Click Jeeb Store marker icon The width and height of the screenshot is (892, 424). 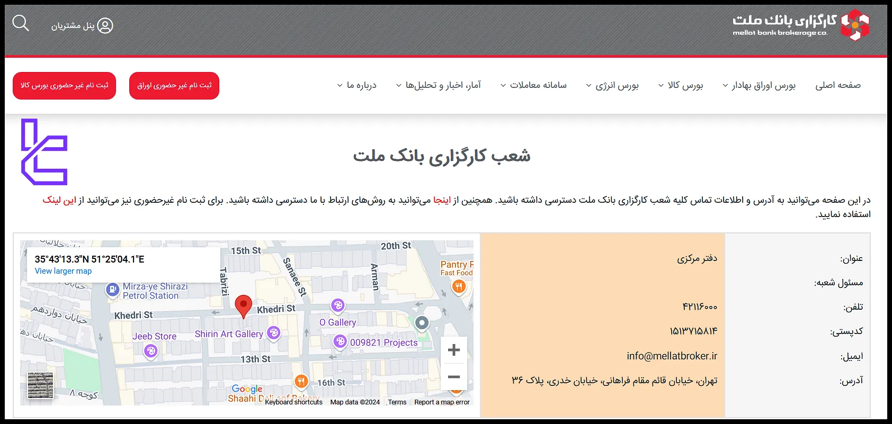(151, 351)
